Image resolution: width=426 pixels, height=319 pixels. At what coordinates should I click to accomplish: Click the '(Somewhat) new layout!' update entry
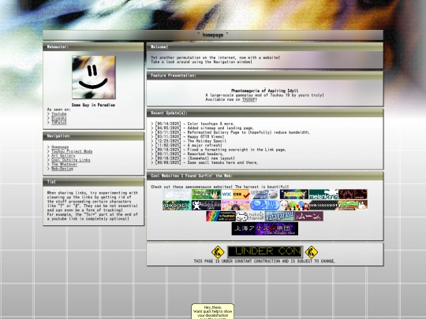click(211, 158)
